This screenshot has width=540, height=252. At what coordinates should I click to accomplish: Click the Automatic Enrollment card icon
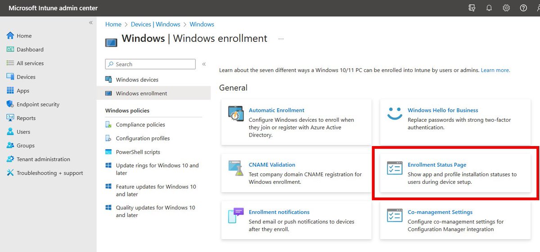[x=235, y=115]
